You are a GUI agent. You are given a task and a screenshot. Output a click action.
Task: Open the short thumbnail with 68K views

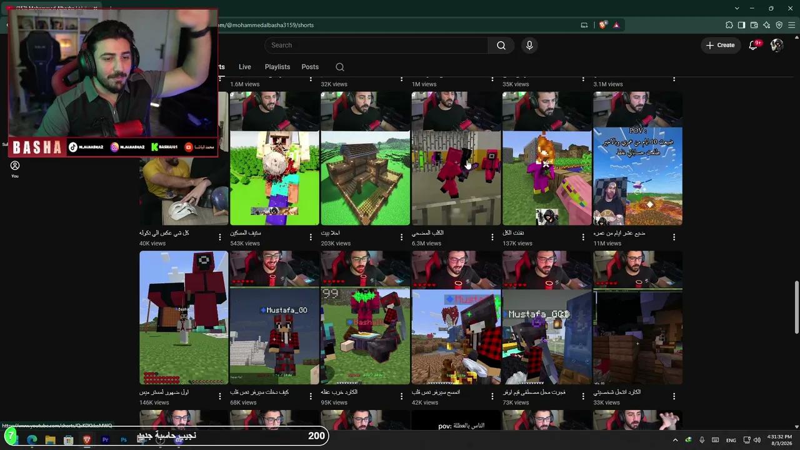click(274, 317)
